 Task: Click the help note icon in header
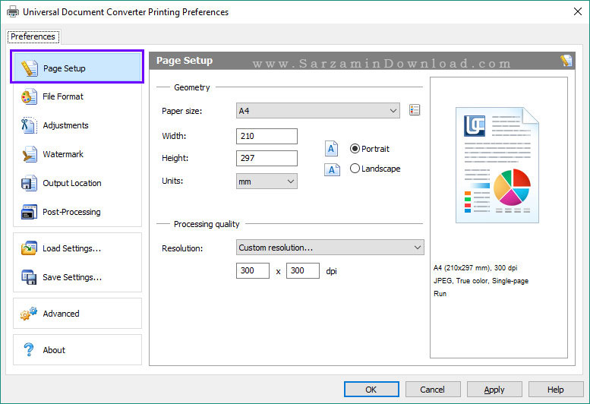tap(566, 61)
